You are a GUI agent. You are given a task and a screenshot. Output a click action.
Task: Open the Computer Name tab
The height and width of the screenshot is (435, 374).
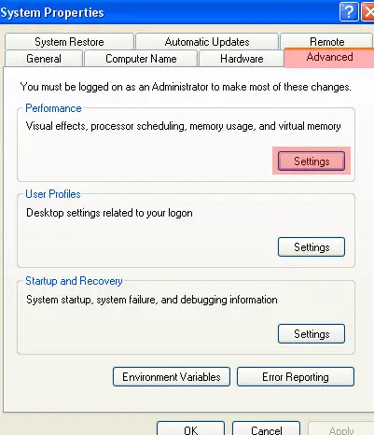pos(141,59)
